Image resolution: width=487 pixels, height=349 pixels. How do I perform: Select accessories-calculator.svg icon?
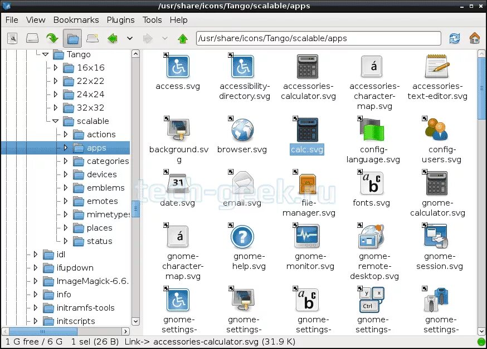pos(308,66)
